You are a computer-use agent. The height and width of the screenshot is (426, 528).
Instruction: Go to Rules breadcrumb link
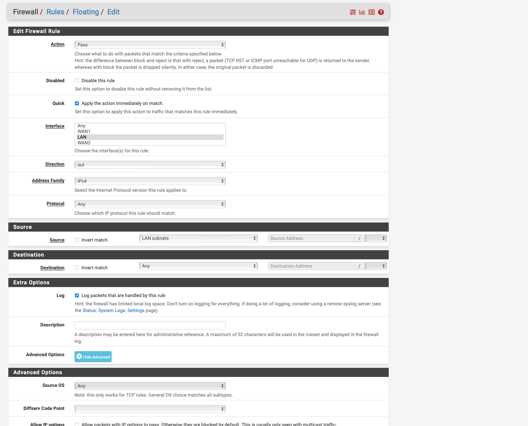tap(55, 12)
